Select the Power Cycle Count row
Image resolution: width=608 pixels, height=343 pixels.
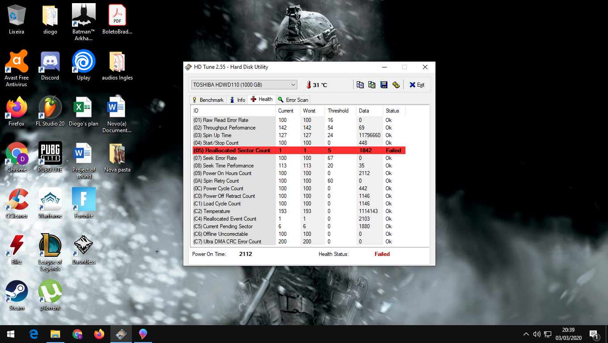(x=299, y=188)
